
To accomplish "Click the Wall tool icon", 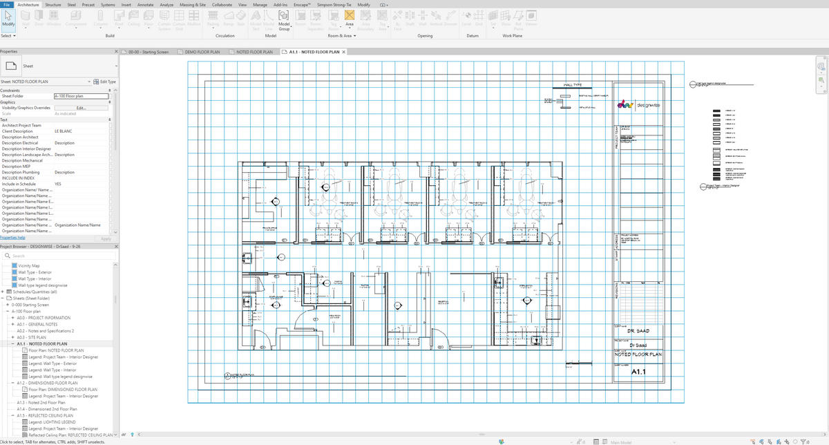I will pos(26,16).
